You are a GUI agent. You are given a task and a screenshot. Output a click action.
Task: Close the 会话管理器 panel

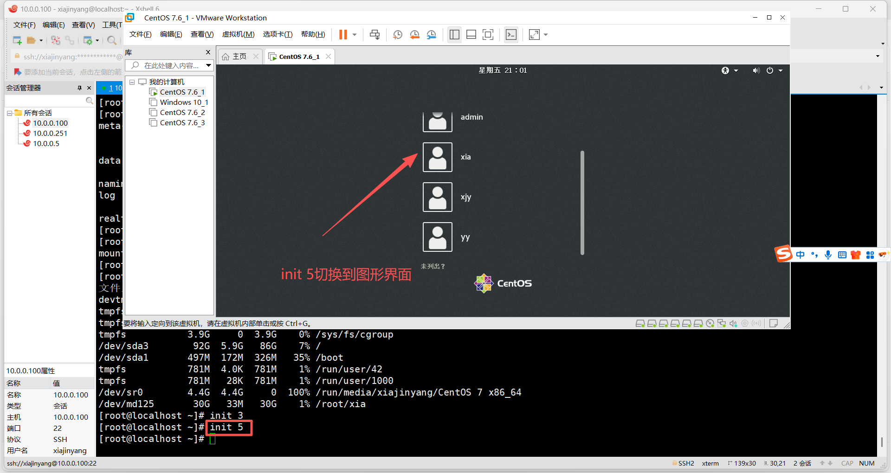point(89,88)
